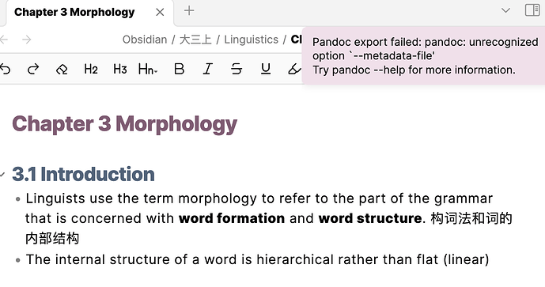Dismiss the Pandoc export failed notice
Viewport: 545px width, 287px height.
click(423, 55)
